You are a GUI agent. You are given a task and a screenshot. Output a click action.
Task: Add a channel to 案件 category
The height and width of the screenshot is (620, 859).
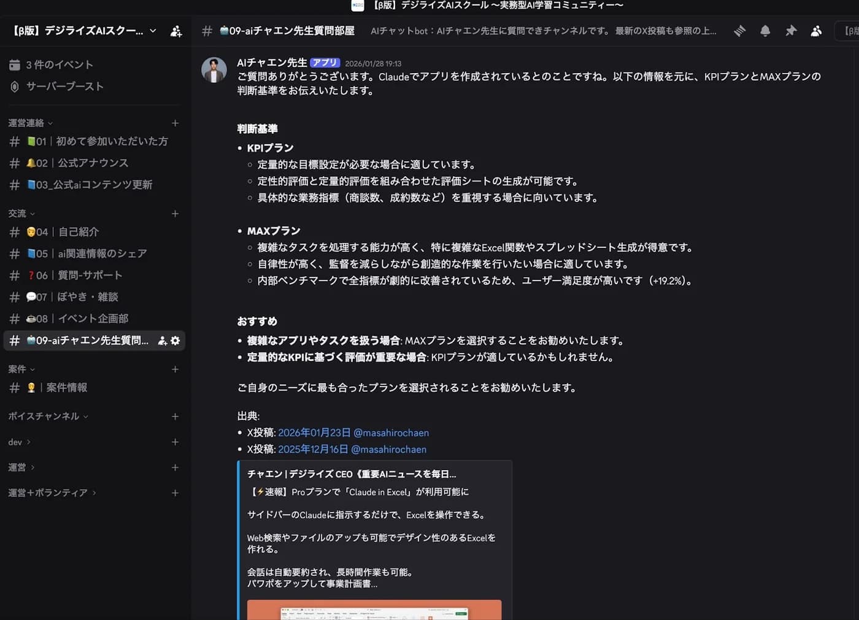tap(175, 369)
